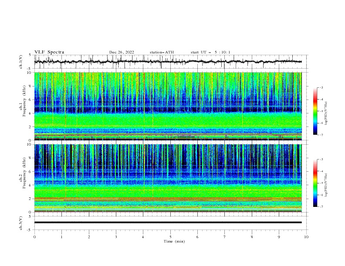Select the date text "Dec. 26, 2022"
The height and width of the screenshot is (266, 345).
coord(122,52)
